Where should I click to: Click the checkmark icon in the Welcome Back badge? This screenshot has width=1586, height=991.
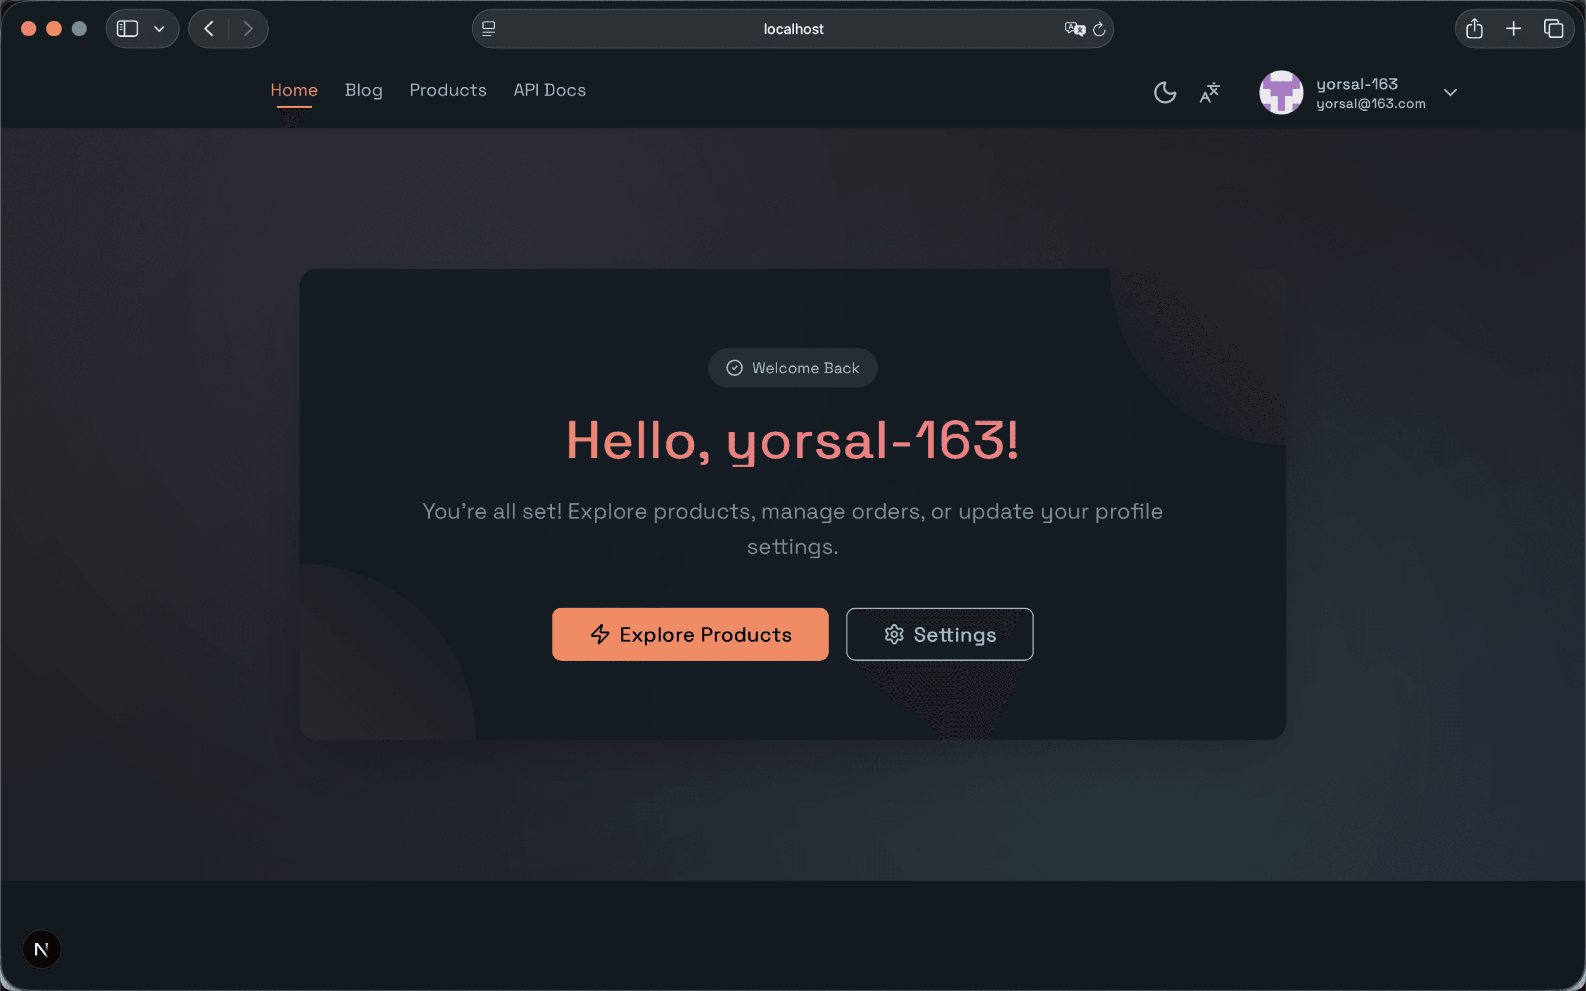tap(735, 367)
